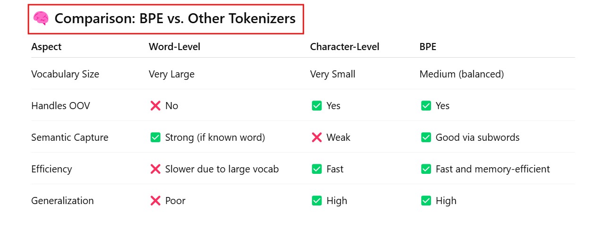Click the green check beside "Fast and memory-efficient"
609x248 pixels.
(426, 169)
